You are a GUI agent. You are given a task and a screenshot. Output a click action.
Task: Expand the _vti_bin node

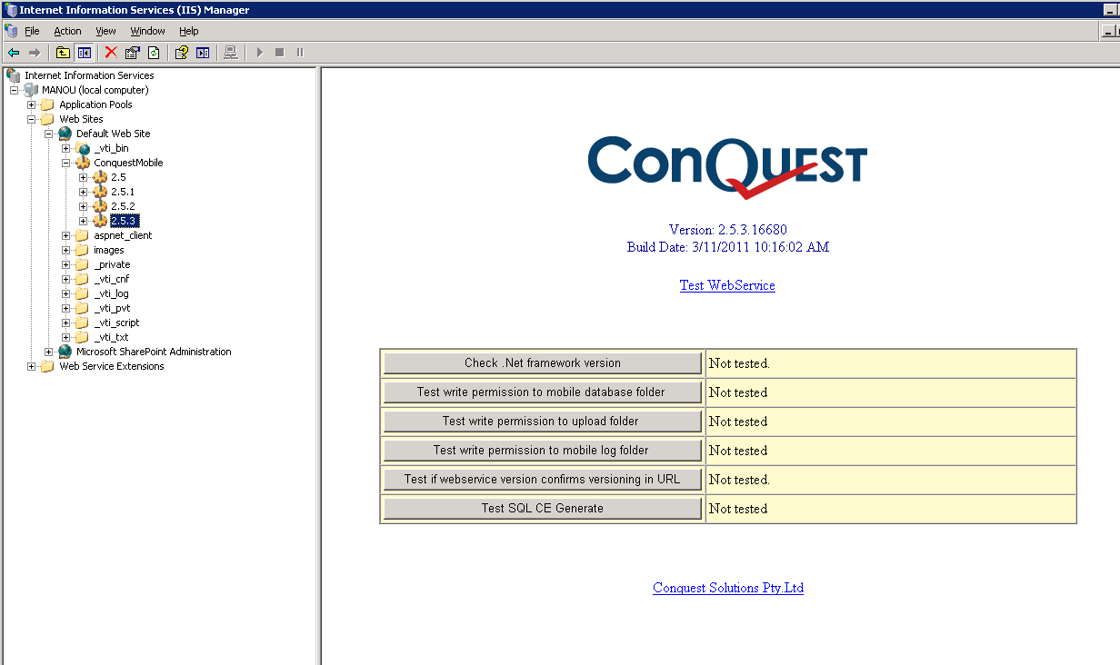point(66,148)
